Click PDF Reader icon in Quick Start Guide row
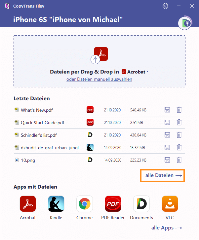 pos(90,122)
